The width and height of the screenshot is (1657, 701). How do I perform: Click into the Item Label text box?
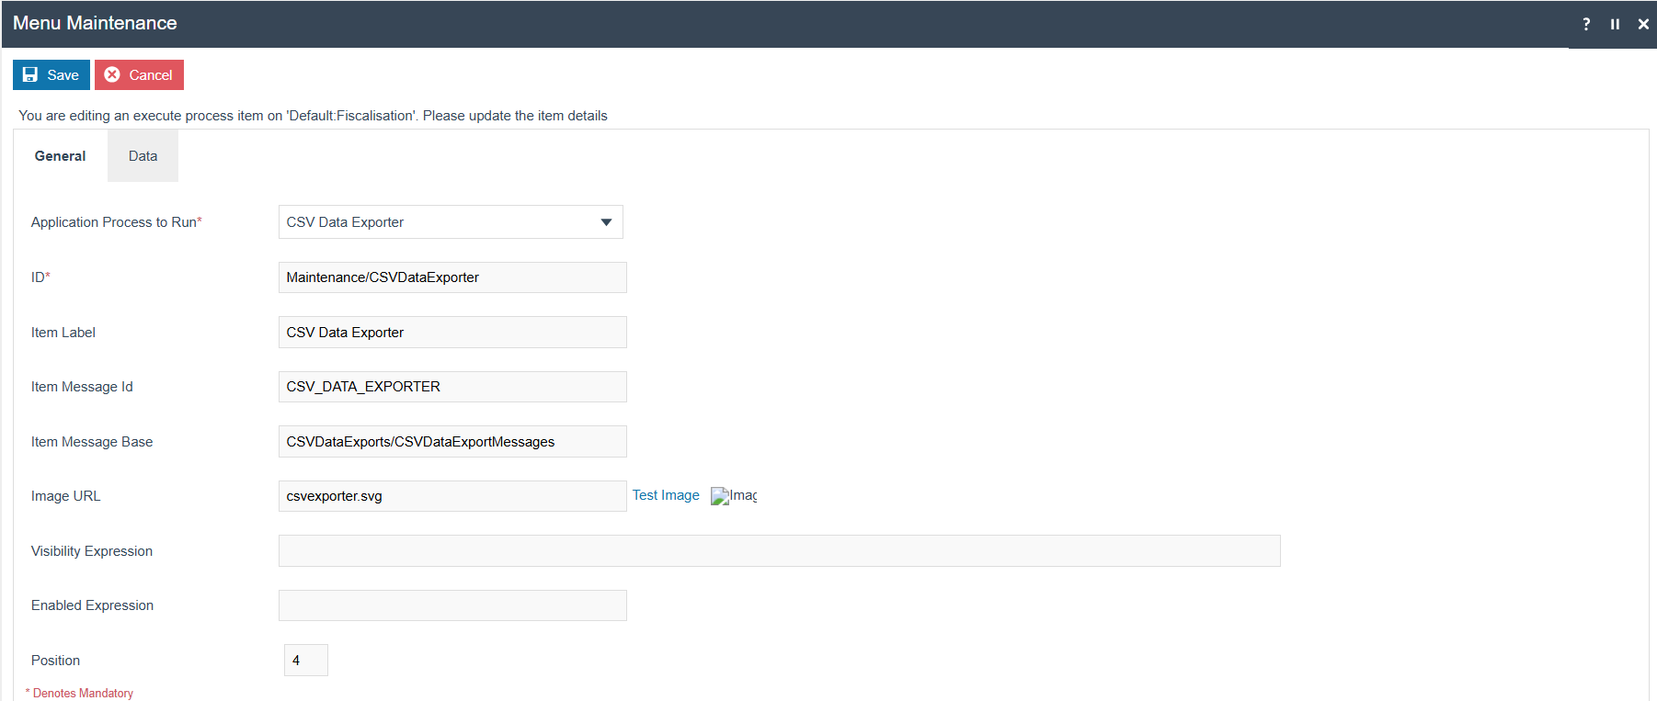[x=452, y=333]
